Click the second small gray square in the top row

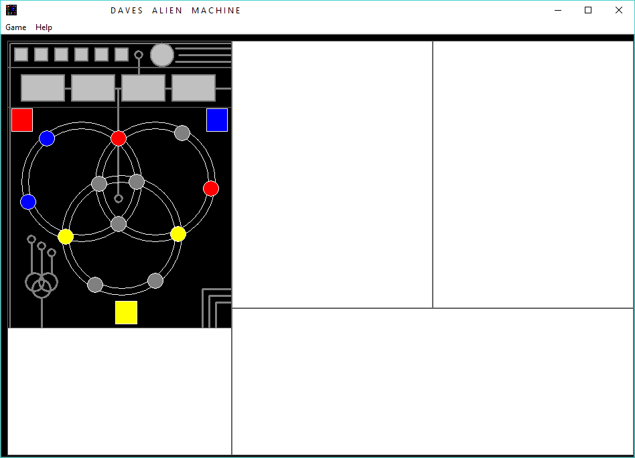(x=42, y=55)
